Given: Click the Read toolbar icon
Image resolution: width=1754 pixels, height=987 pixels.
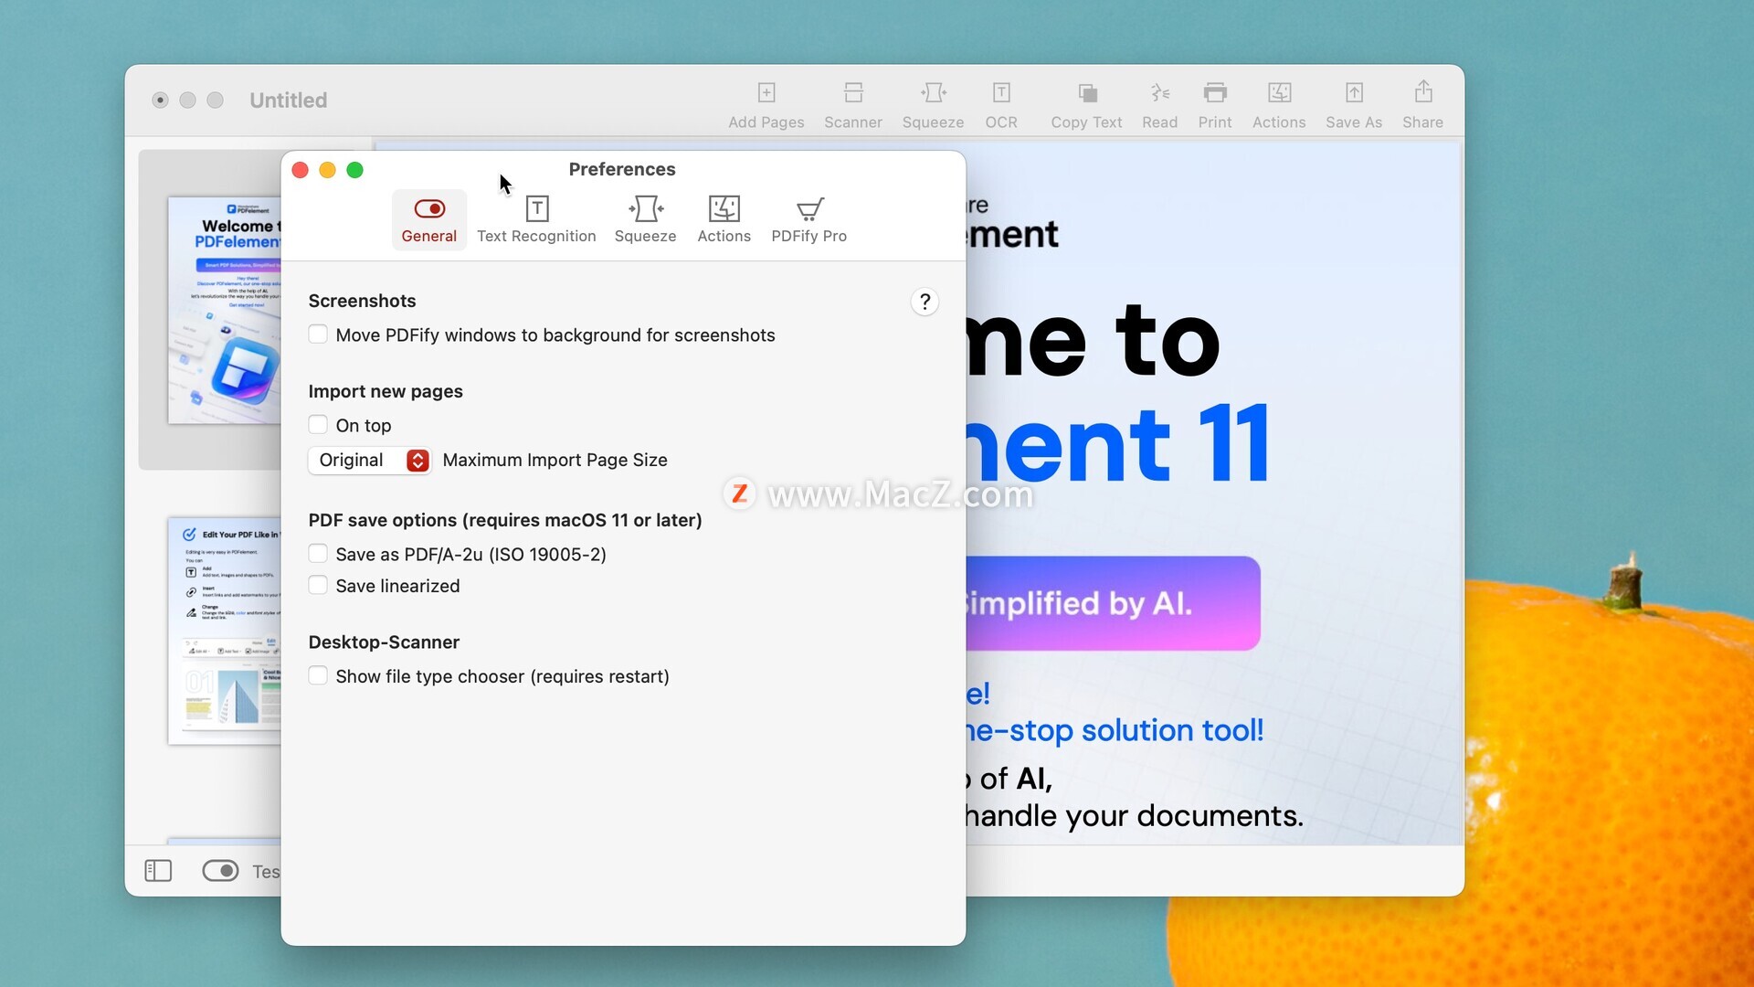Looking at the screenshot, I should tap(1159, 93).
